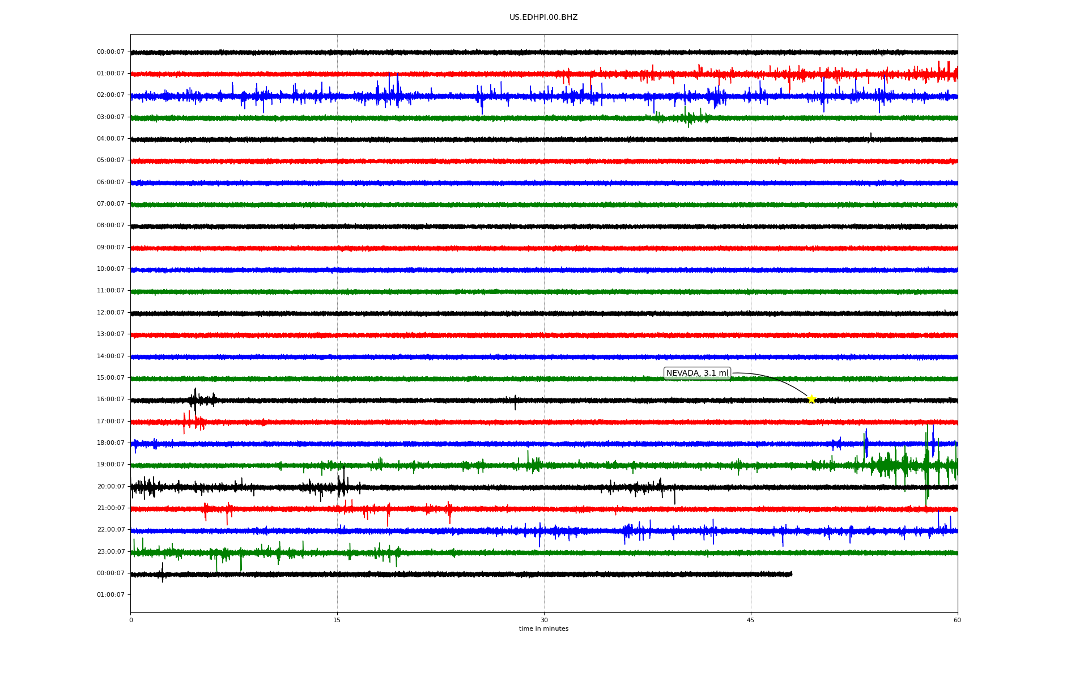Screen dimensions: 1088x680
Task: Click the 0 tick on x-axis
Action: coord(131,620)
